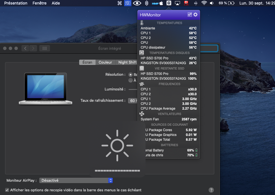Image resolution: width=275 pixels, height=195 pixels.
Task: Go forward in System Preferences
Action: click(x=33, y=48)
